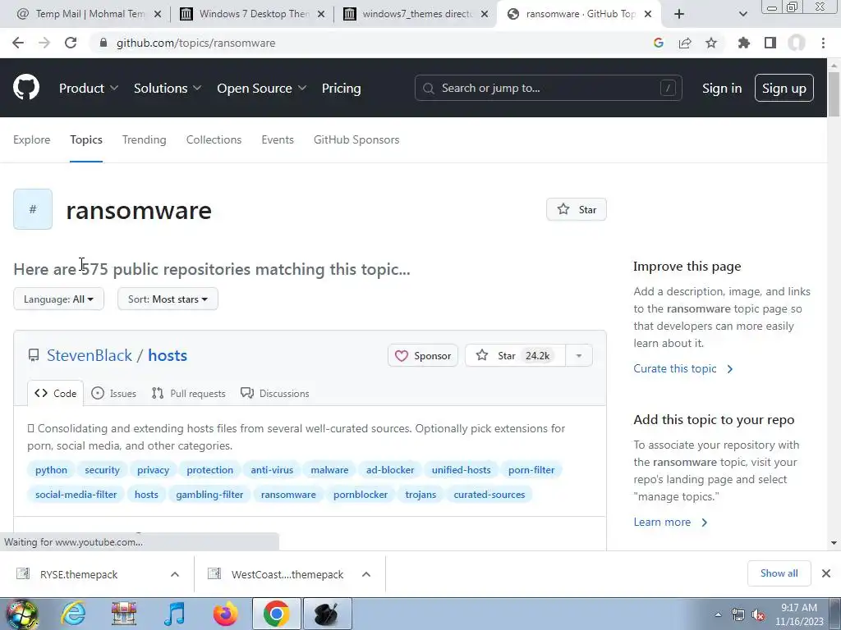Screen dimensions: 841x630
Task: Open a new tab with the plus button
Action: point(679,14)
